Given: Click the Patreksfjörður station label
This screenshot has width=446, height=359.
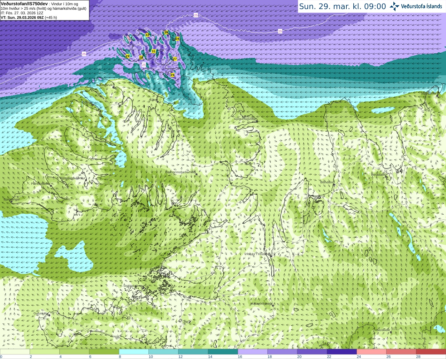Looking at the screenshot, I should click(40, 183).
